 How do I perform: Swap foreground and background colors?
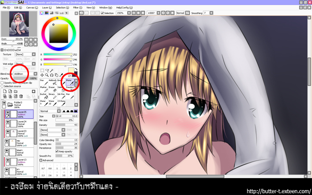(x=76, y=69)
